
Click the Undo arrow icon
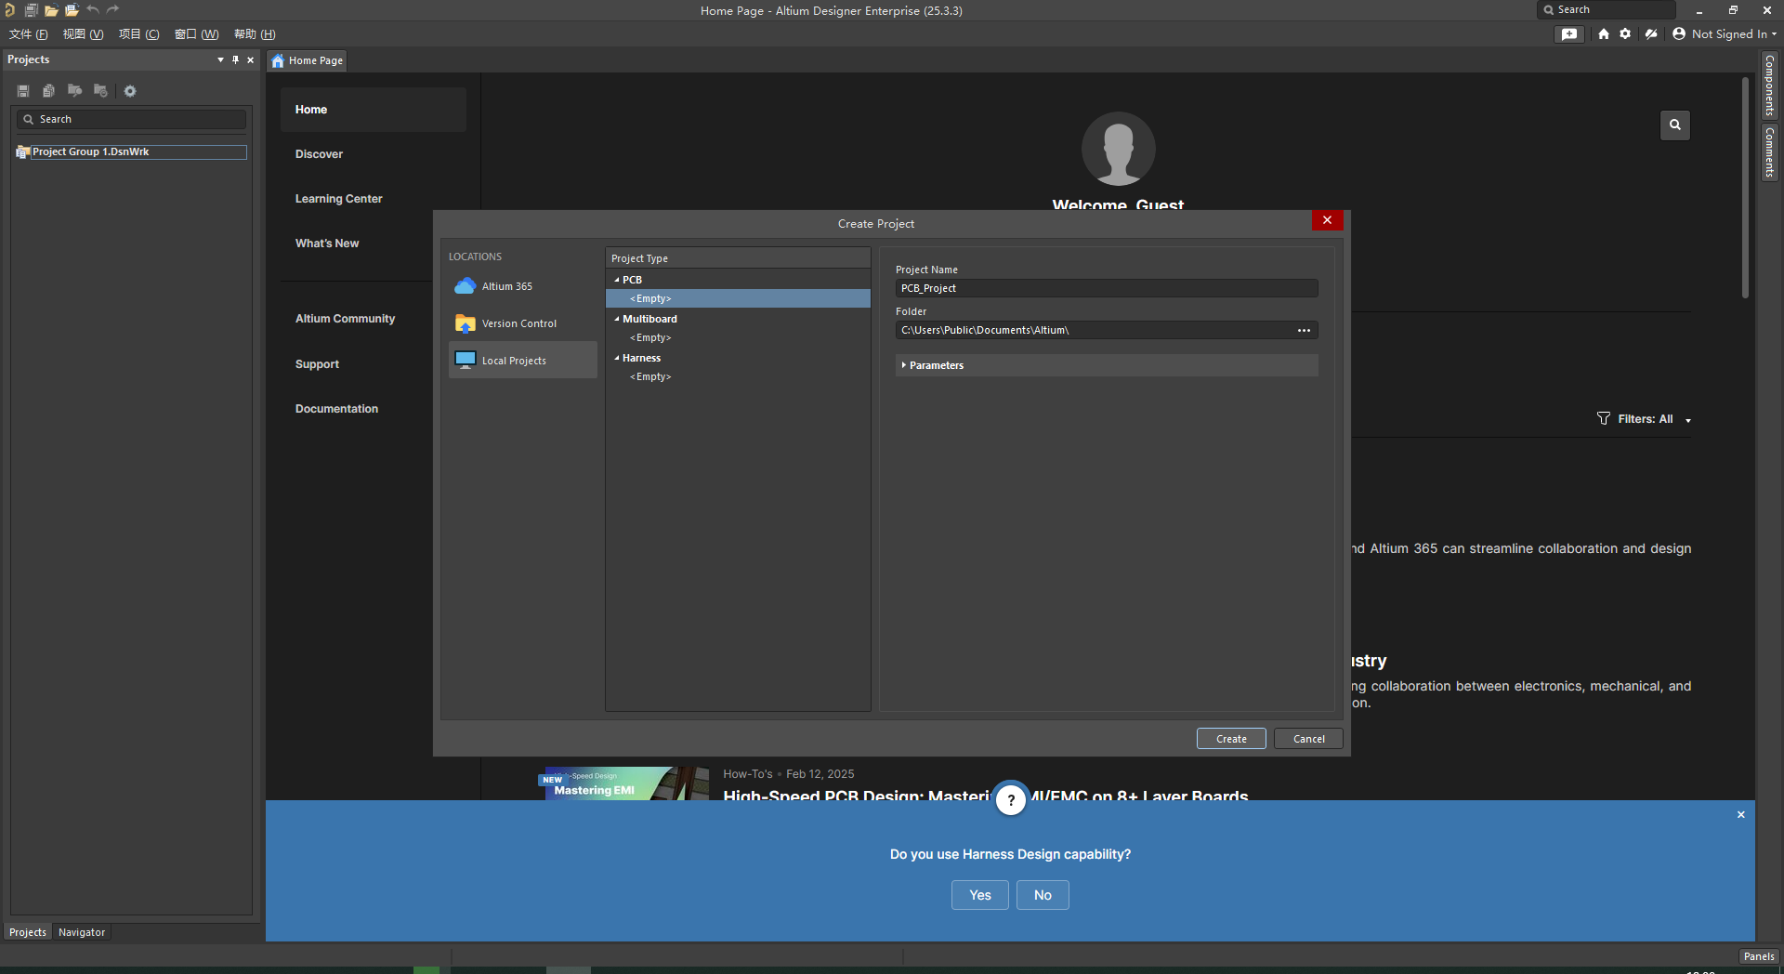point(93,9)
